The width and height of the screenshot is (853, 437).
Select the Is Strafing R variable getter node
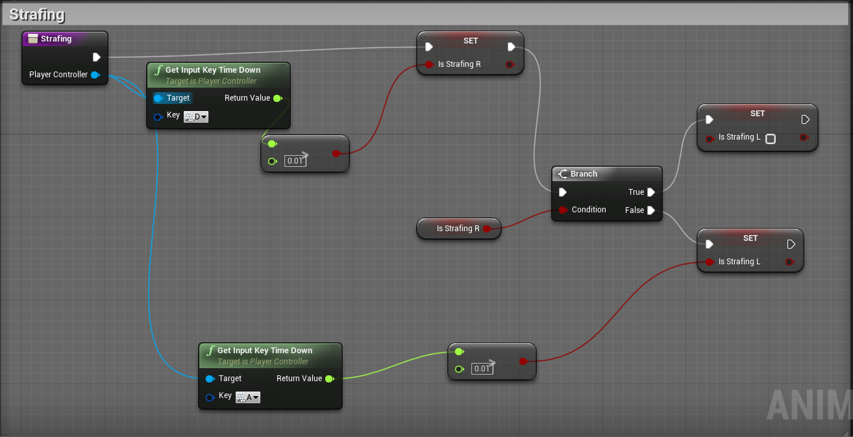pyautogui.click(x=454, y=229)
